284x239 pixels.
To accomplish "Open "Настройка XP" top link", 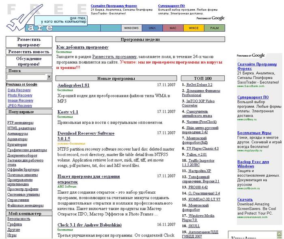I will point(200,171).
